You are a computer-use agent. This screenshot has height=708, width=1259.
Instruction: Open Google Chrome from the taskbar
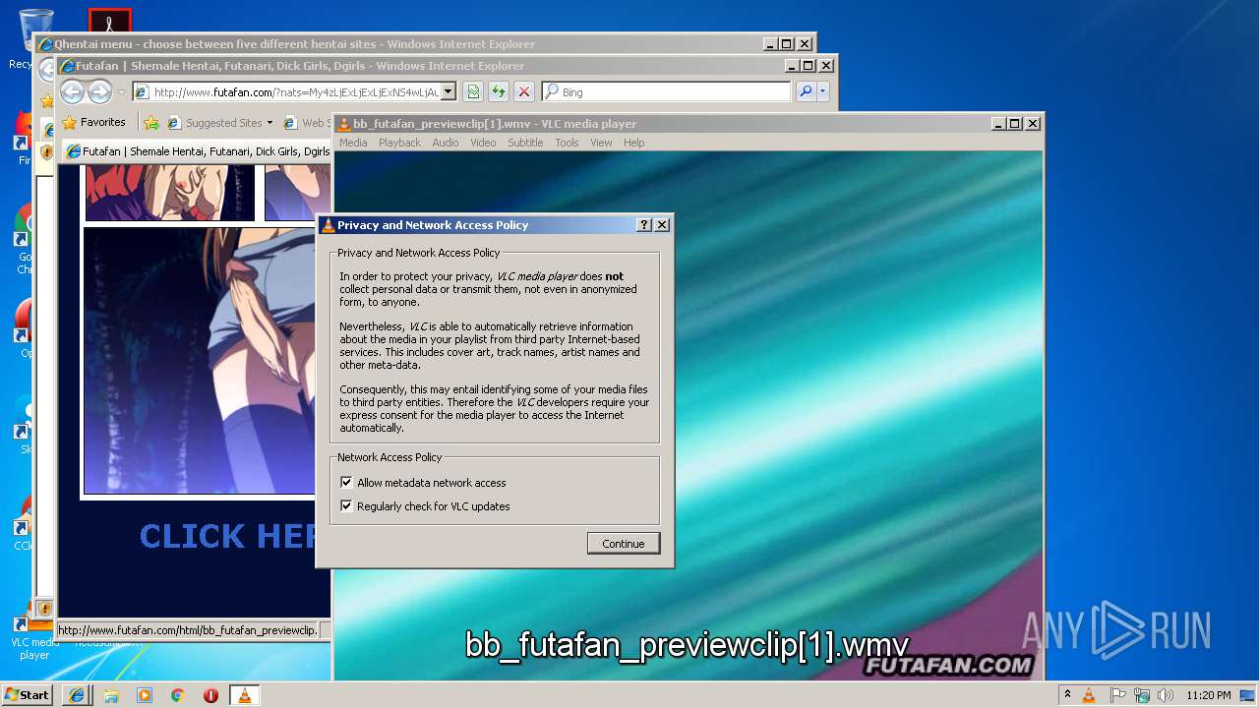pyautogui.click(x=178, y=695)
